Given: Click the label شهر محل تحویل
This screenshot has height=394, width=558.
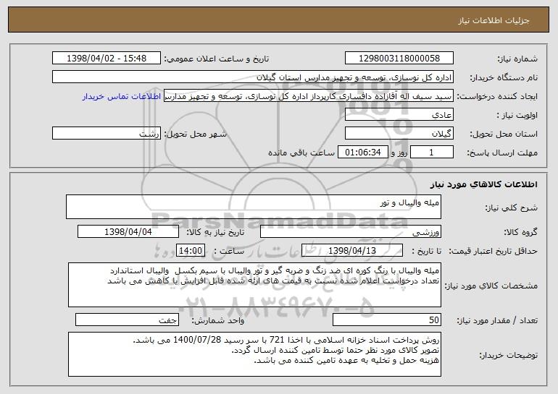Looking at the screenshot, I should pyautogui.click(x=195, y=134).
